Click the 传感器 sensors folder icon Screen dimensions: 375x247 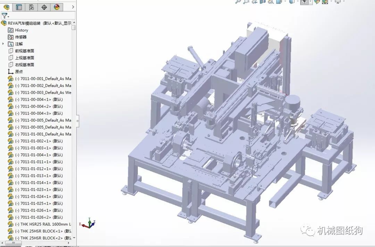pos(10,37)
